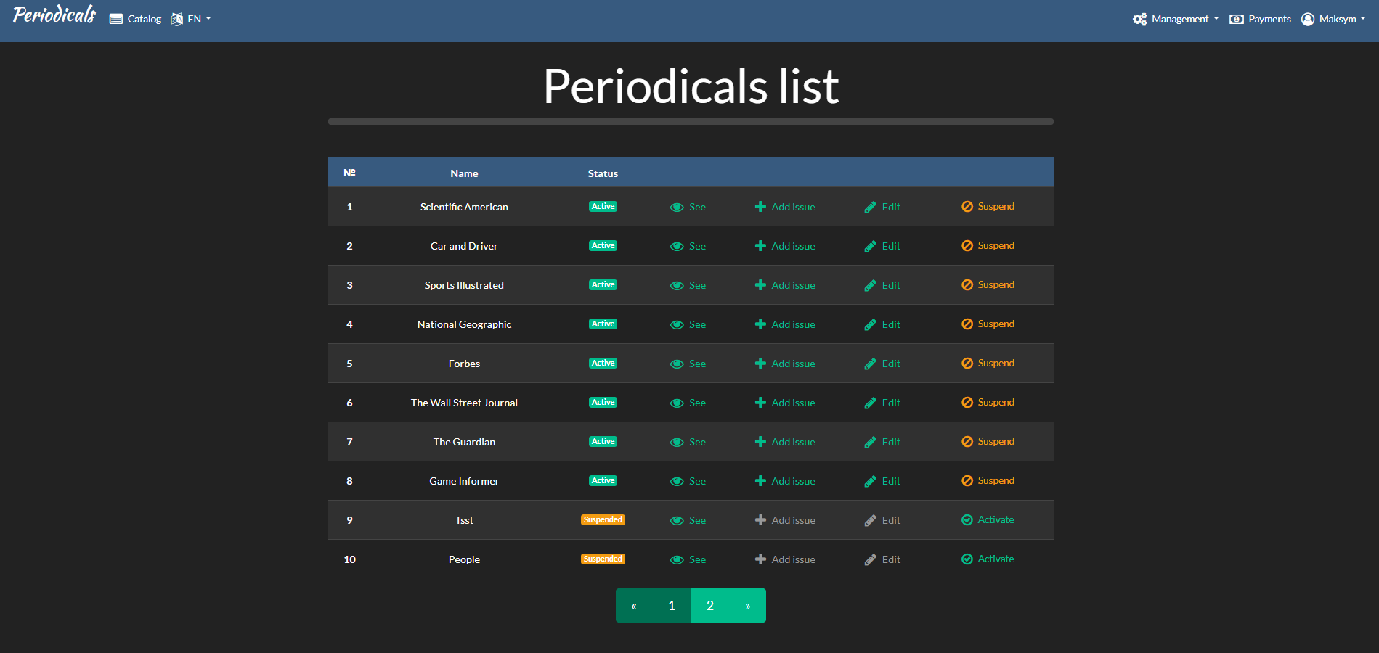1379x653 pixels.
Task: Click disabled Add issue for Tsst
Action: (x=785, y=520)
